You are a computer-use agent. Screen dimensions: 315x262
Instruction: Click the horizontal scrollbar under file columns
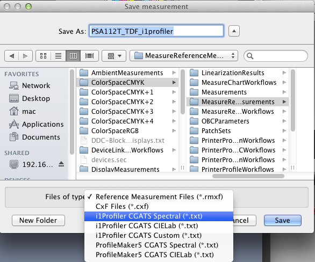click(248, 176)
